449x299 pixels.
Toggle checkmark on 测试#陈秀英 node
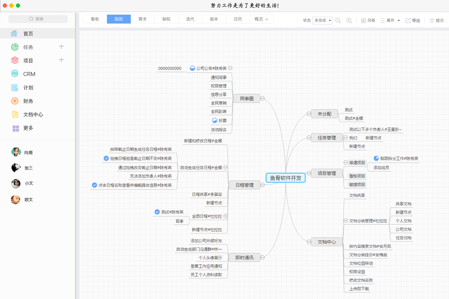(157, 212)
